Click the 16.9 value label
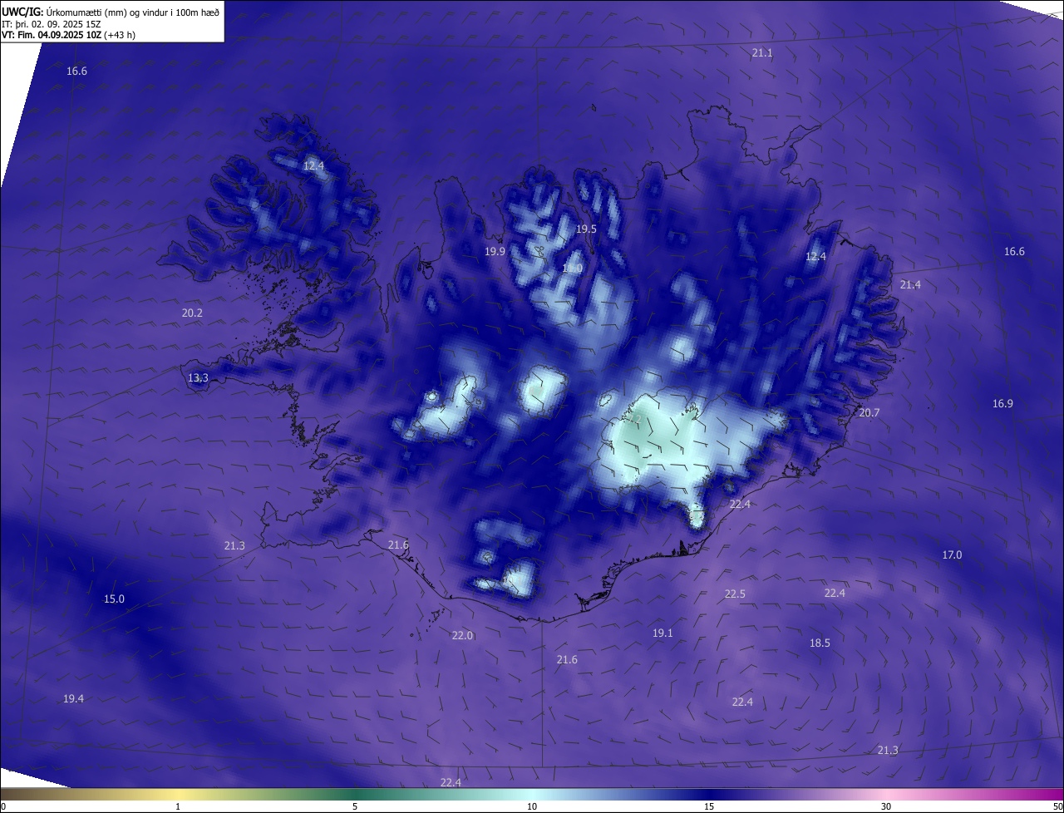 coord(1002,403)
